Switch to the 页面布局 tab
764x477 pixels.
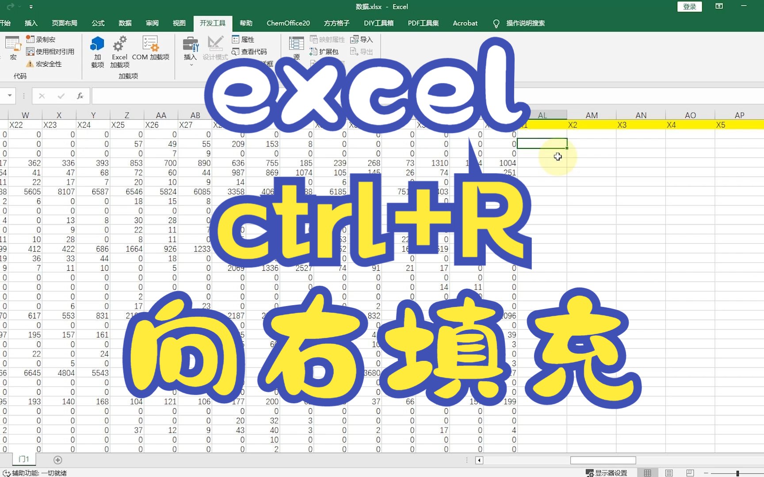65,23
